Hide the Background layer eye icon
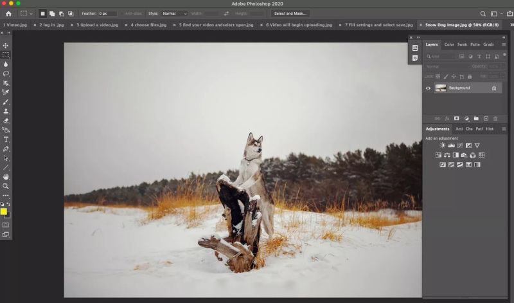This screenshot has width=514, height=303. [429, 88]
